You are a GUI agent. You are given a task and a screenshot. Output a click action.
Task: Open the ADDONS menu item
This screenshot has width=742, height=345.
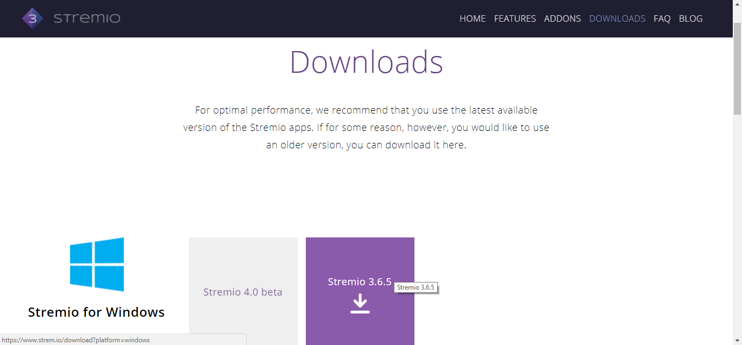562,18
